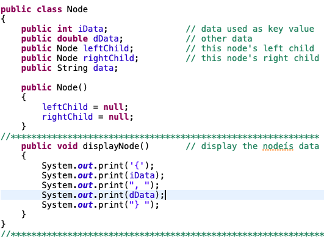This screenshot has height=237, width=324.
Task: Click the line System.out.print('{')
Action: [x=98, y=166]
